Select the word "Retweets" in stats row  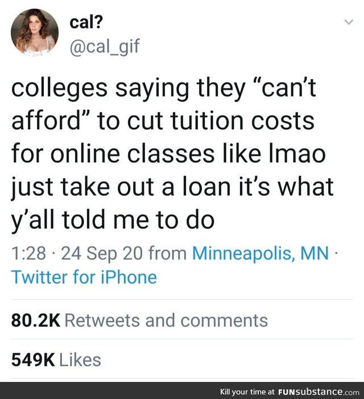click(x=102, y=320)
